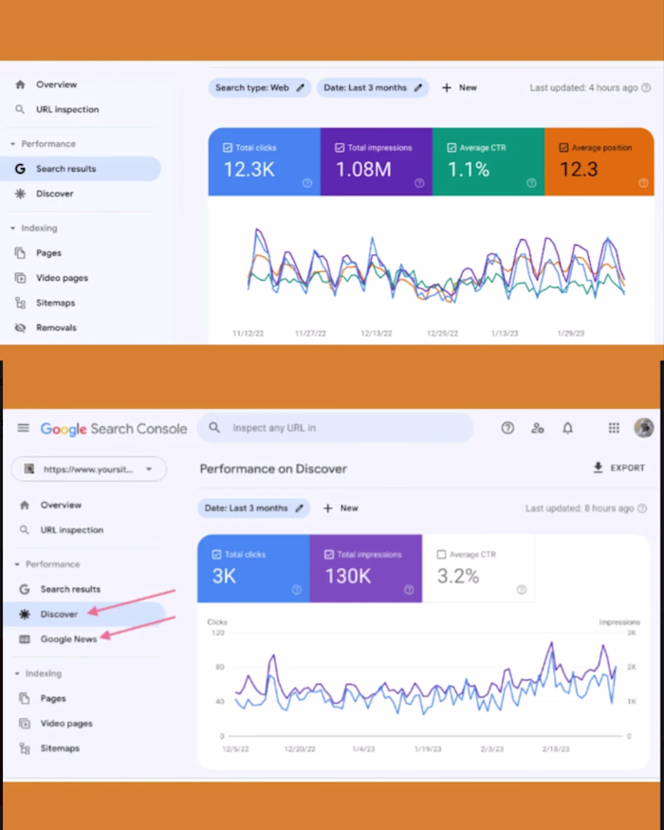664x830 pixels.
Task: Select Discover in the lower sidebar
Action: click(84, 614)
